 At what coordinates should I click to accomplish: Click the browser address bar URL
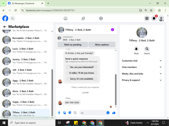pyautogui.click(x=50, y=10)
